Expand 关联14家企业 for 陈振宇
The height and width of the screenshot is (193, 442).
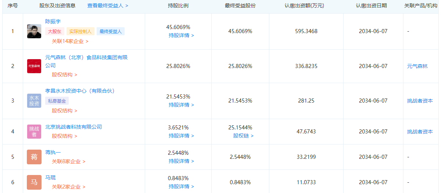tap(70, 41)
